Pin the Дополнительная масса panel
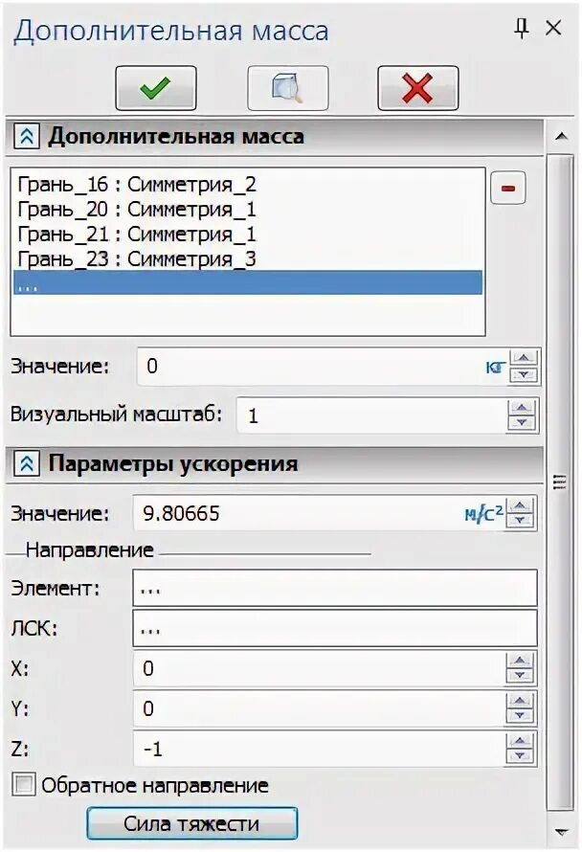582x852 pixels. click(521, 29)
